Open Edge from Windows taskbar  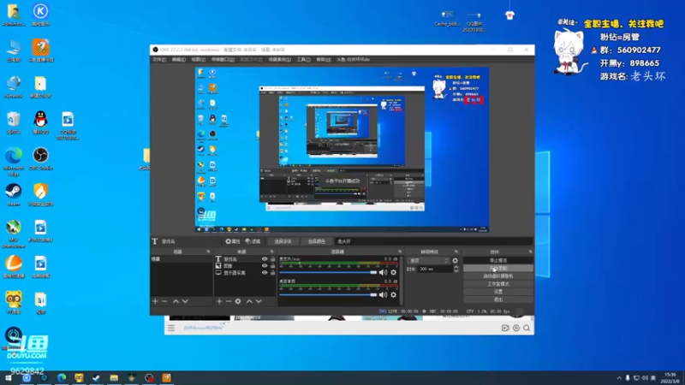tap(62, 377)
